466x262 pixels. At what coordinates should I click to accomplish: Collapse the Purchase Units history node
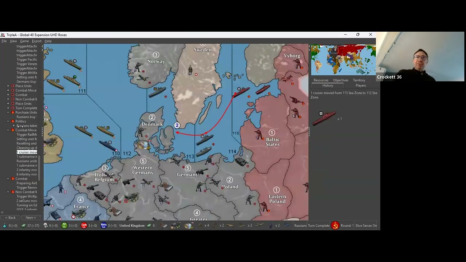pos(8,112)
